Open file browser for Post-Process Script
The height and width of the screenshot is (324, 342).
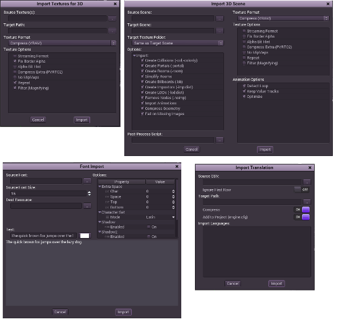219,140
